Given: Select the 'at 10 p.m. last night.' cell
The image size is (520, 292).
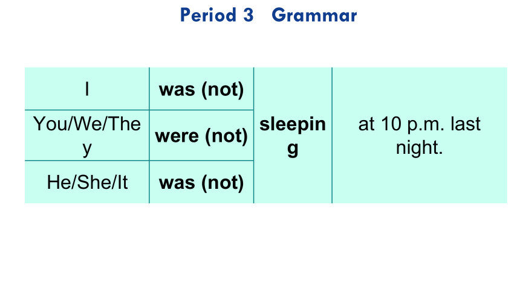Looking at the screenshot, I should [420, 135].
